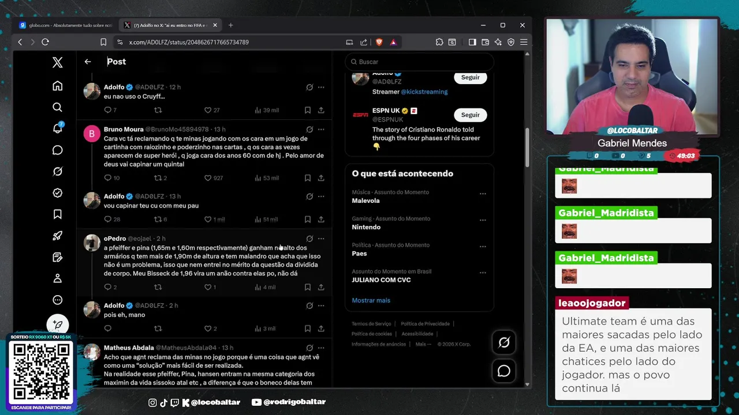The image size is (739, 415).
Task: Open More options circle in sidebar
Action: point(57,300)
